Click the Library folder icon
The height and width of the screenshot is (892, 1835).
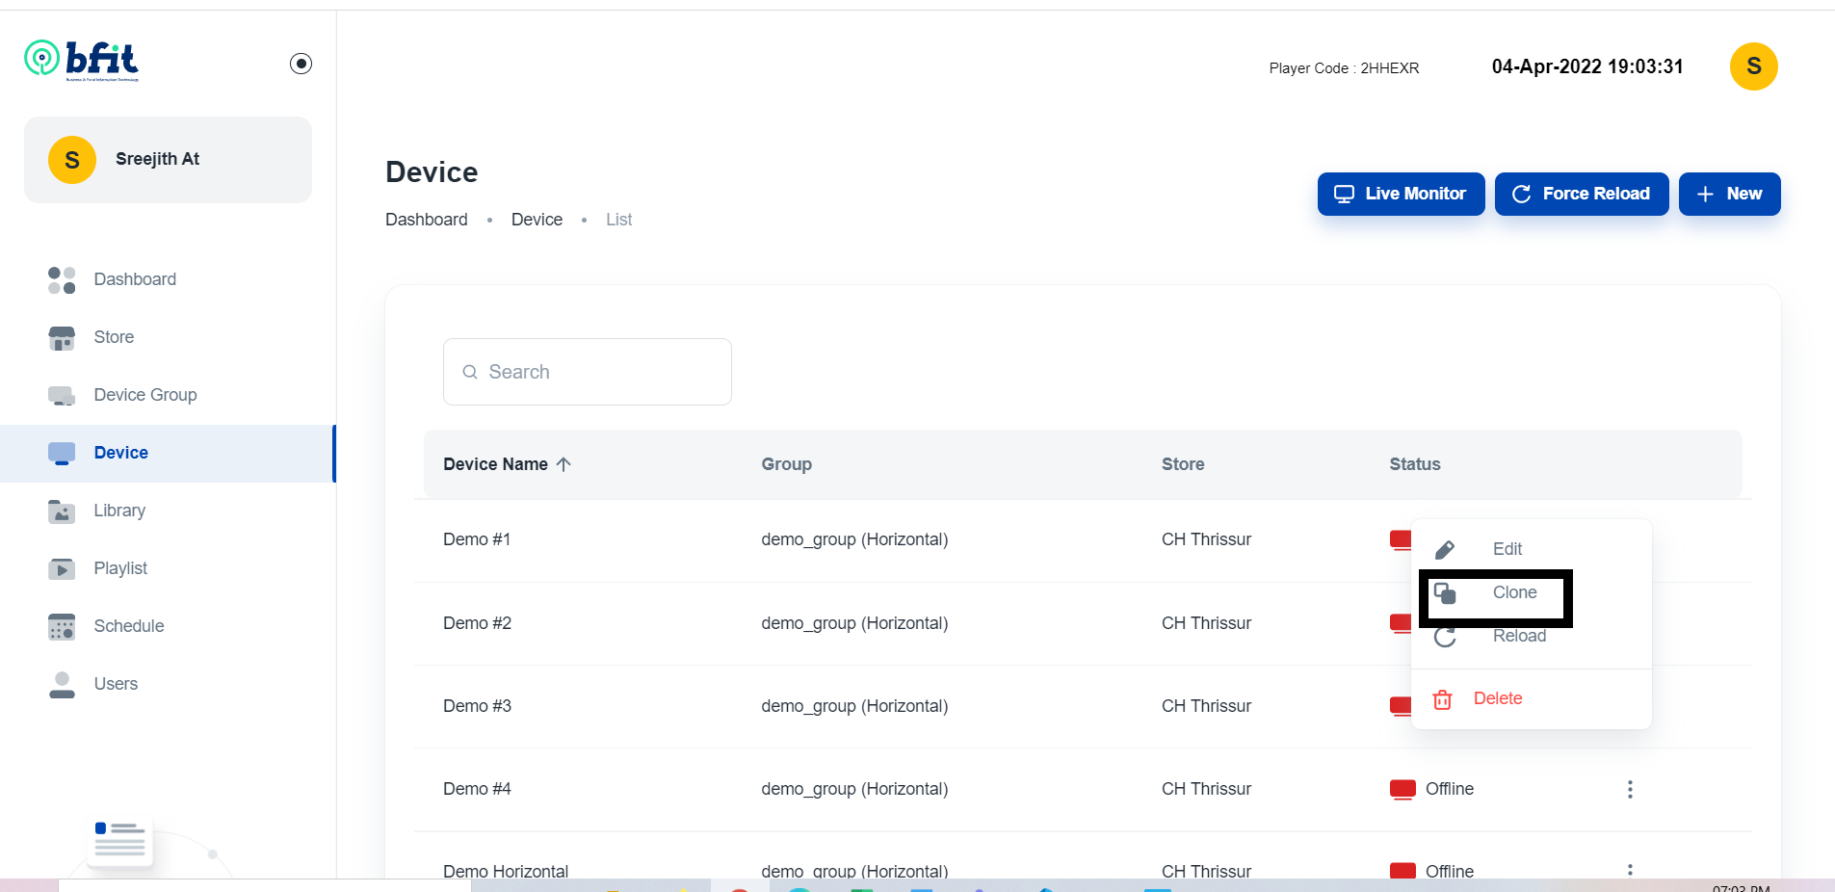point(62,512)
